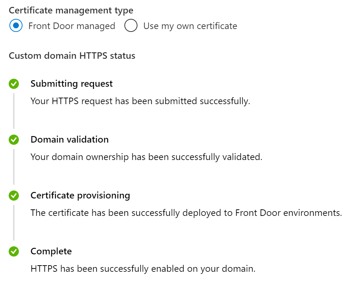The image size is (363, 287).
Task: Click the HTTPS request submitted successfully message
Action: click(x=140, y=101)
